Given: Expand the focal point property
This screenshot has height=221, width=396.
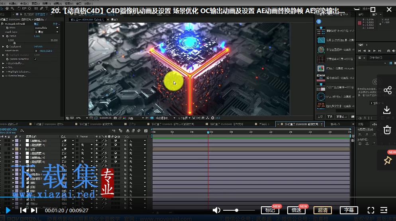Looking at the screenshot, I should click(3, 47).
